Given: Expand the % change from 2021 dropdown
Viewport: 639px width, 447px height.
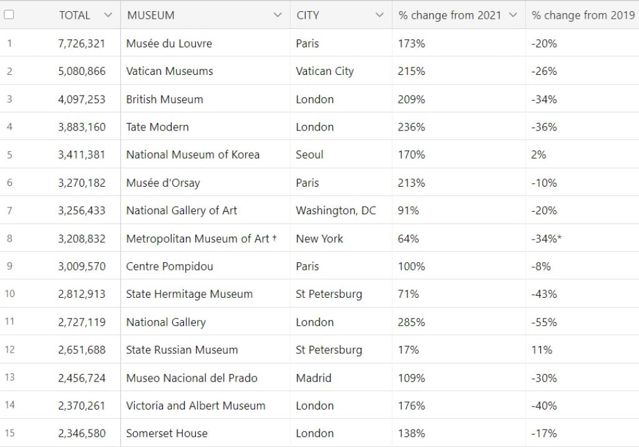Looking at the screenshot, I should [513, 15].
